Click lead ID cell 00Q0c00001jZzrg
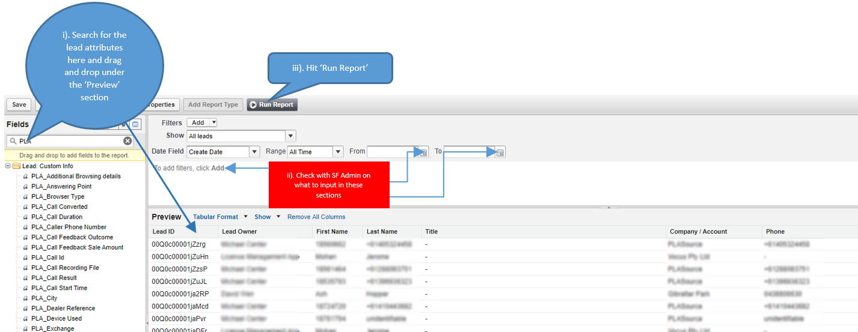Screen dimensions: 858x332 point(179,244)
